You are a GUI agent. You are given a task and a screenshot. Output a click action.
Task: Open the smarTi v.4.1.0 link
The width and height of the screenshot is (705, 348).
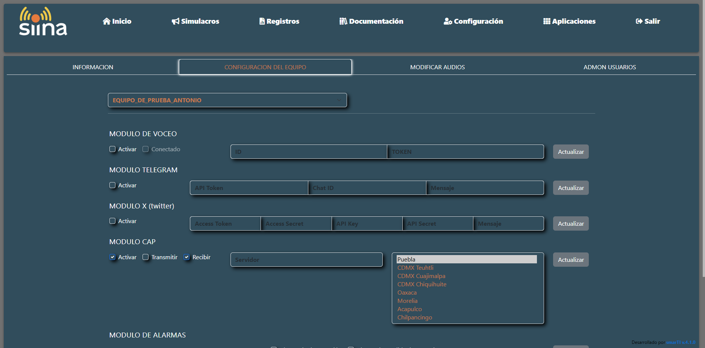pos(681,342)
